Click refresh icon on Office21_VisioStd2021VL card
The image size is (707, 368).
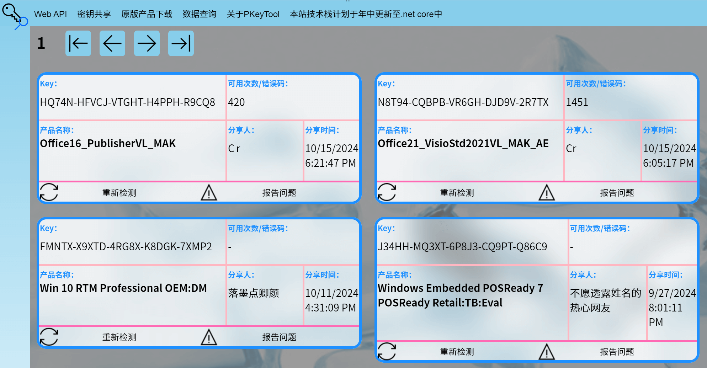pyautogui.click(x=387, y=192)
